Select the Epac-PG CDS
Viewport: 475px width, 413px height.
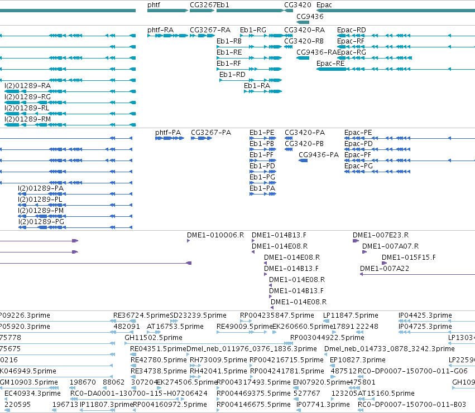[377, 172]
